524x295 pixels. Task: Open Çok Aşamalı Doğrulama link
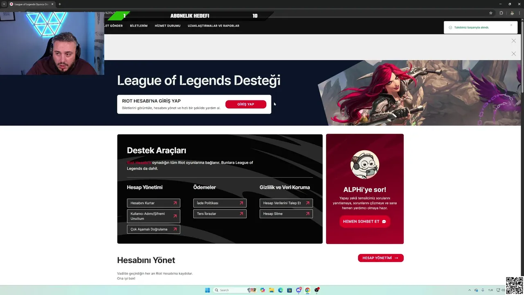(x=154, y=229)
